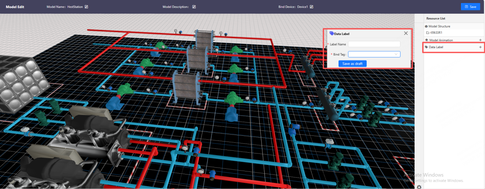The image size is (485, 189).
Task: Close the Data Label dialog
Action: pos(406,33)
